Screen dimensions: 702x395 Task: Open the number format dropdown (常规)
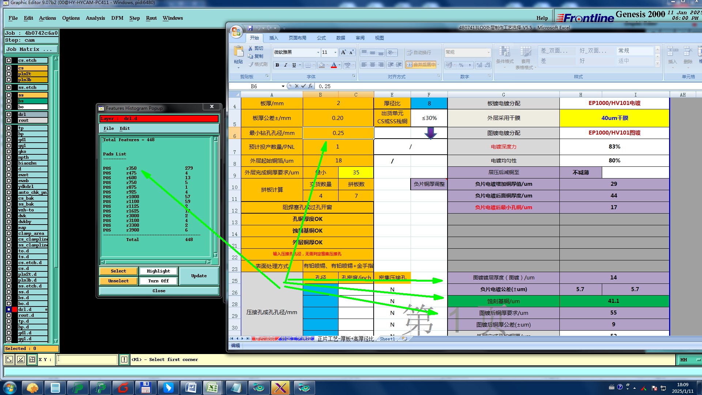click(x=488, y=52)
